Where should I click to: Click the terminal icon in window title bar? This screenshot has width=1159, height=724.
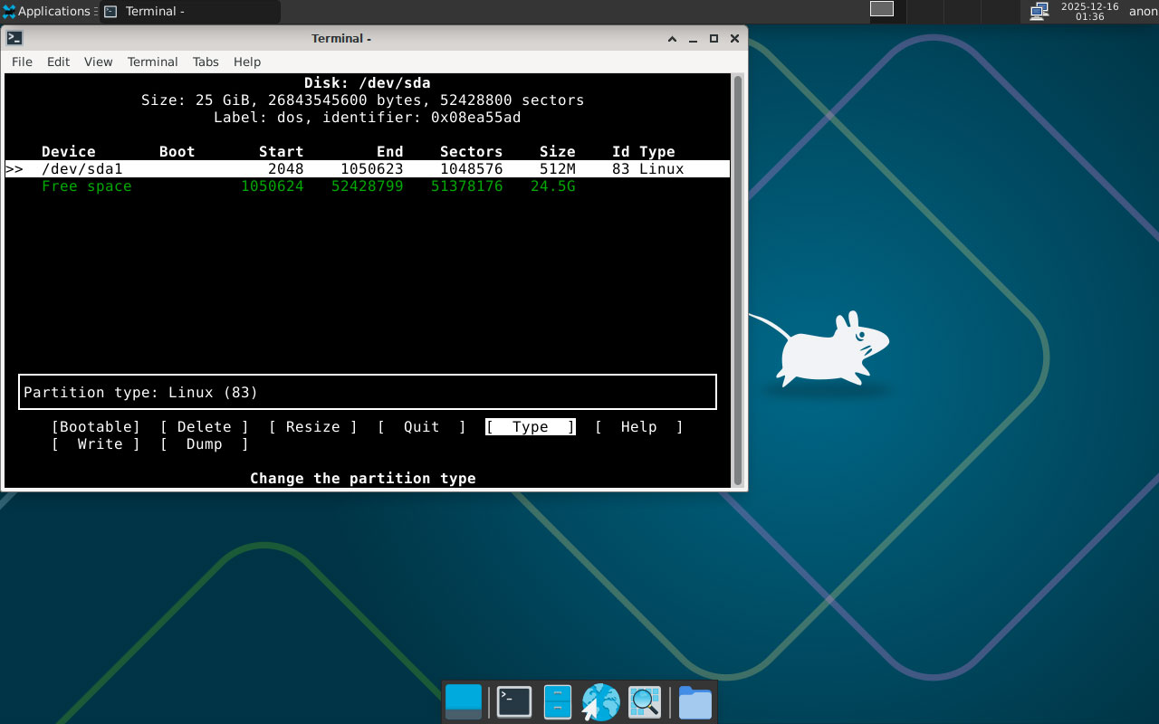coord(14,39)
